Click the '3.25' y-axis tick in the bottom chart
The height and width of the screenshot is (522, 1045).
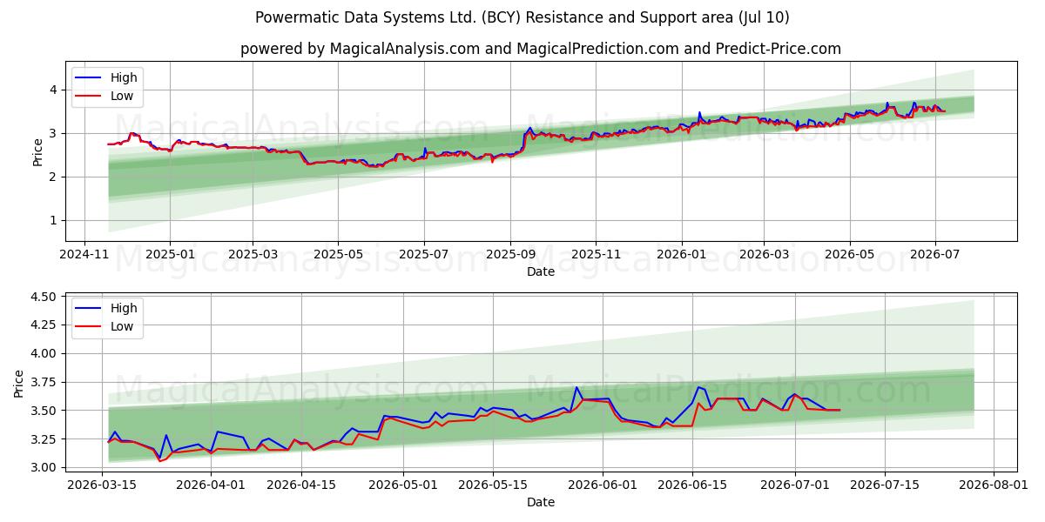tap(44, 439)
